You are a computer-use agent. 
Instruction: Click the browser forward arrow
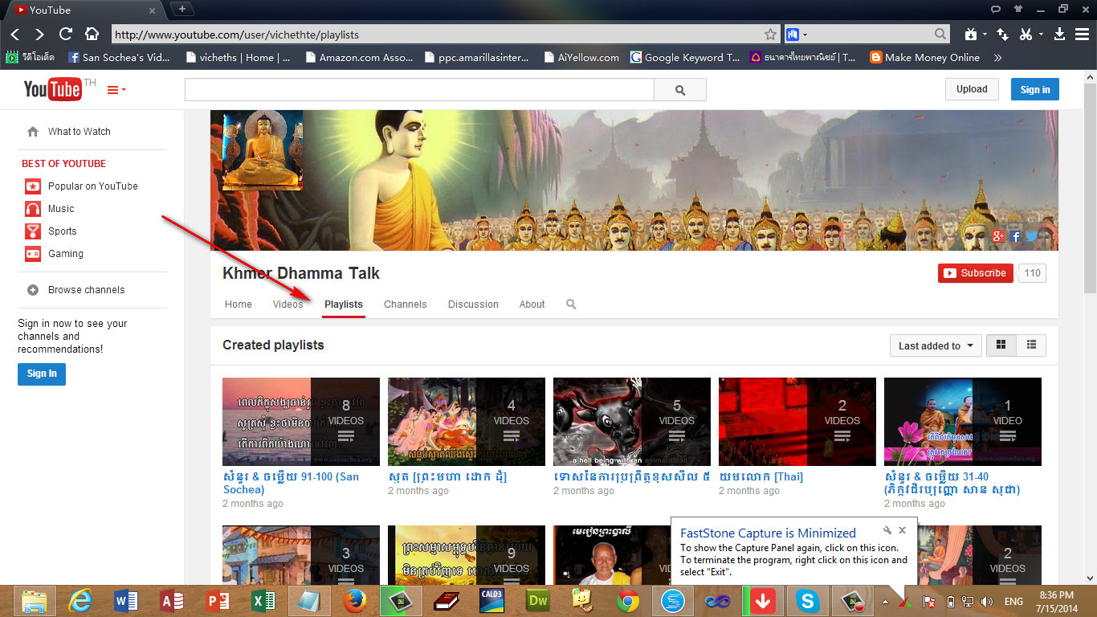39,35
